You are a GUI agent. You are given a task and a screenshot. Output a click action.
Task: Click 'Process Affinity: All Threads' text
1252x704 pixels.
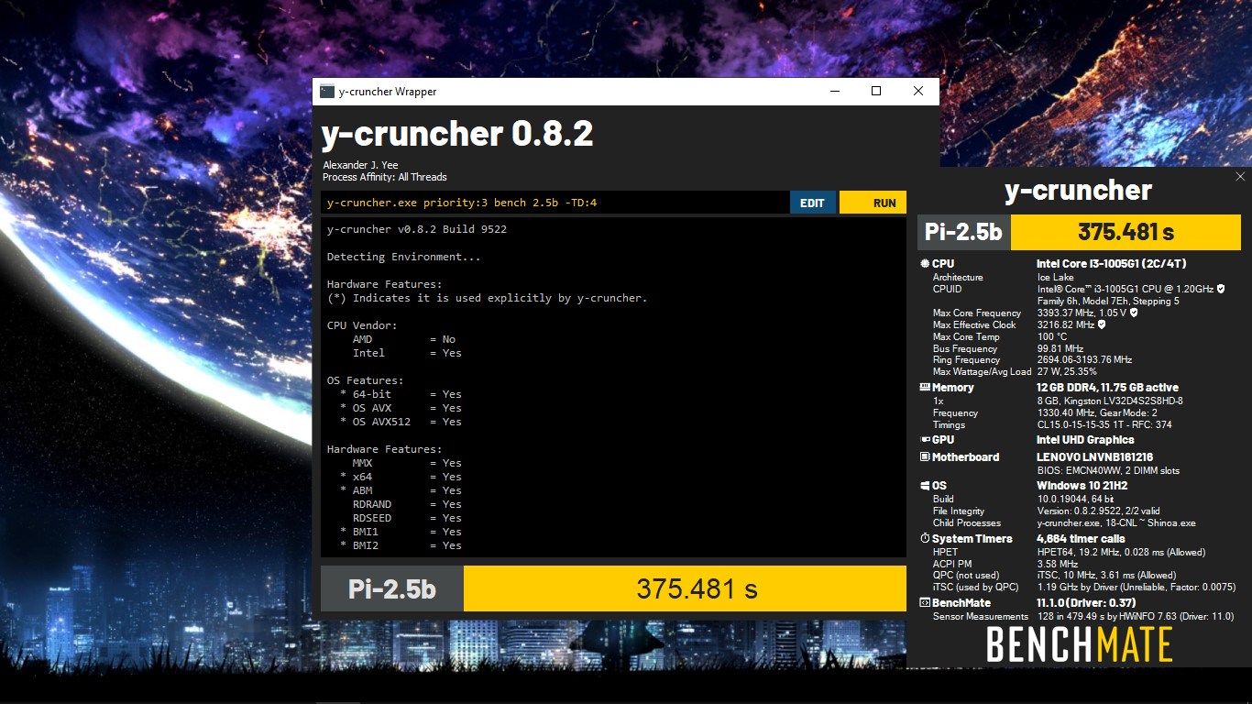[x=385, y=177]
